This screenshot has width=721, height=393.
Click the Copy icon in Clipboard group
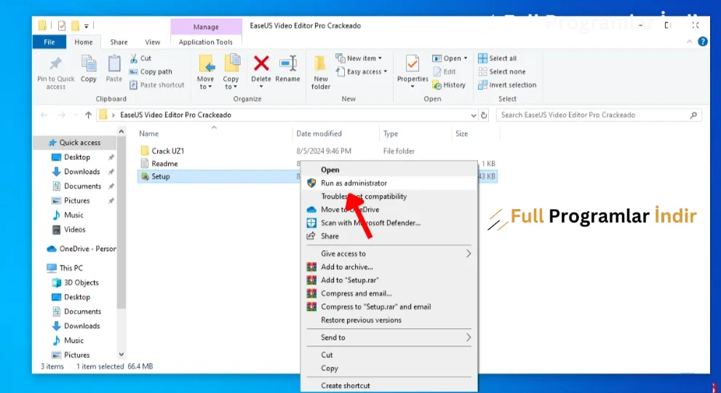pyautogui.click(x=88, y=65)
